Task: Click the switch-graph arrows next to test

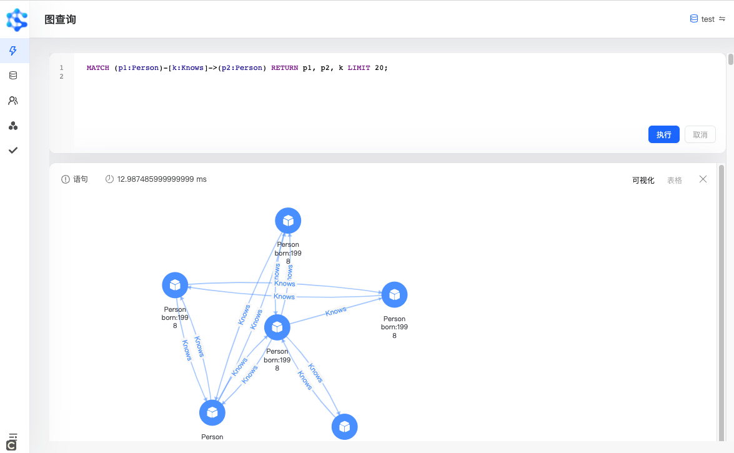Action: pos(722,19)
